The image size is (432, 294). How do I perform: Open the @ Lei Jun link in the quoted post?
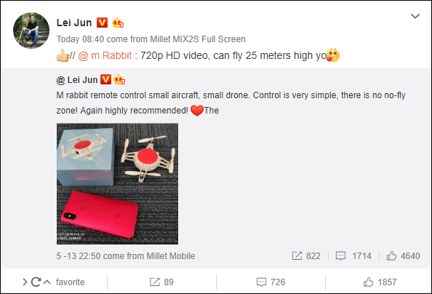(77, 80)
